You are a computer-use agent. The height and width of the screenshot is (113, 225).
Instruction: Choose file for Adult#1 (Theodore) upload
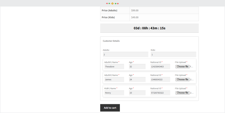pyautogui.click(x=182, y=66)
